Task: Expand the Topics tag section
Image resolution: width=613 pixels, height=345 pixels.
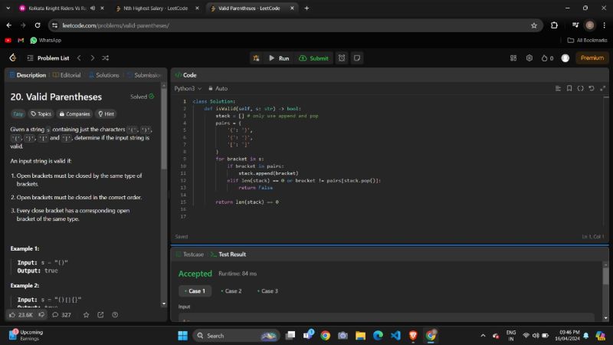Action: (41, 113)
